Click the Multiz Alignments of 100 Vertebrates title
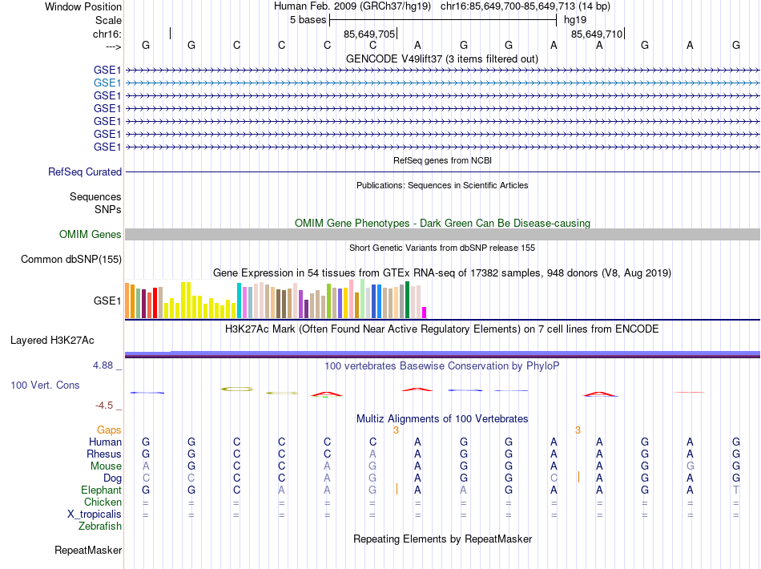 442,418
